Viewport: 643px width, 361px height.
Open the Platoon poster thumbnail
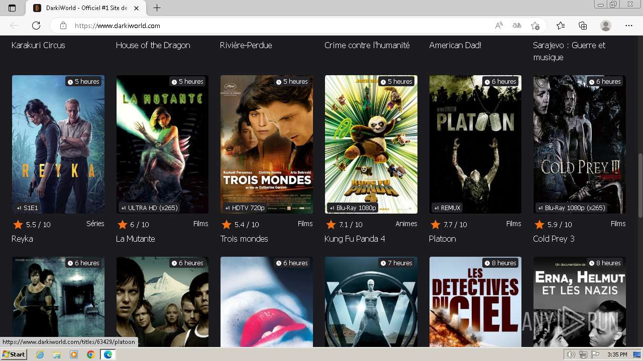pyautogui.click(x=475, y=144)
